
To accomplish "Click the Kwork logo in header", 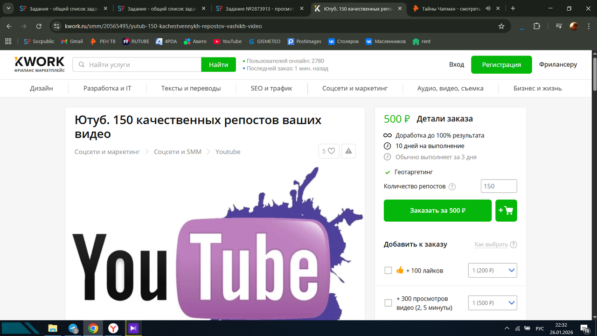I will click(x=40, y=64).
